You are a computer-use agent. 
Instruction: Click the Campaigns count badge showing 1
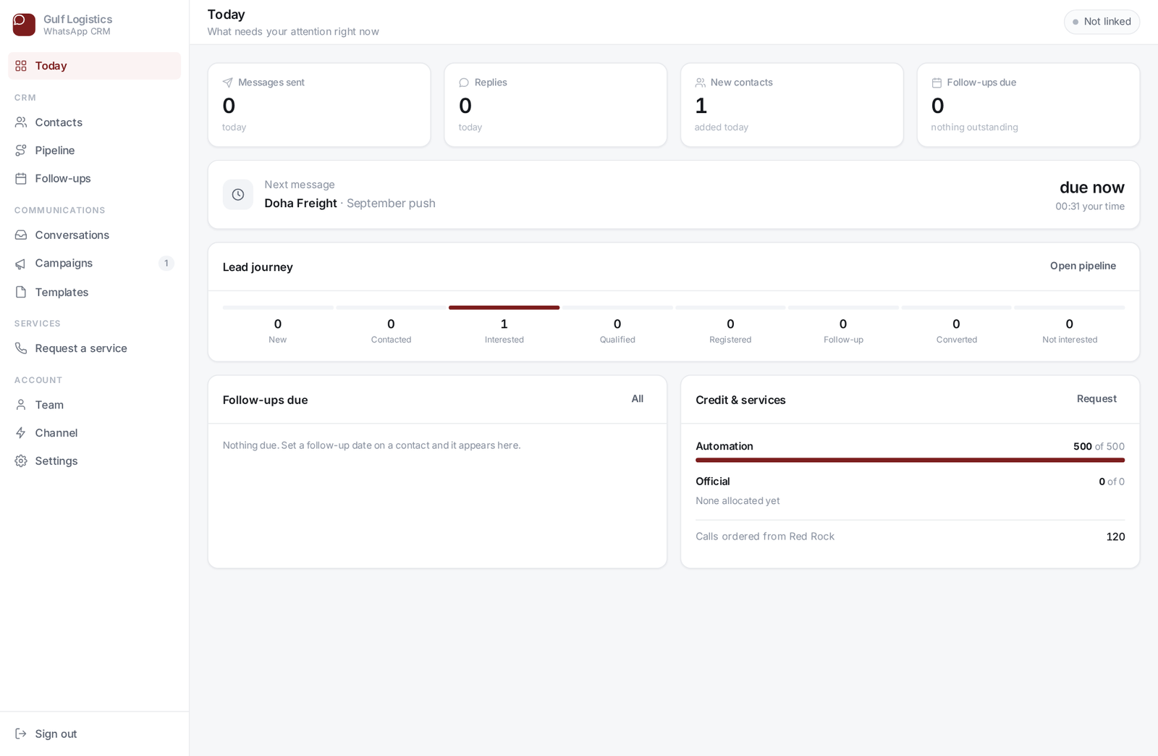coord(166,264)
